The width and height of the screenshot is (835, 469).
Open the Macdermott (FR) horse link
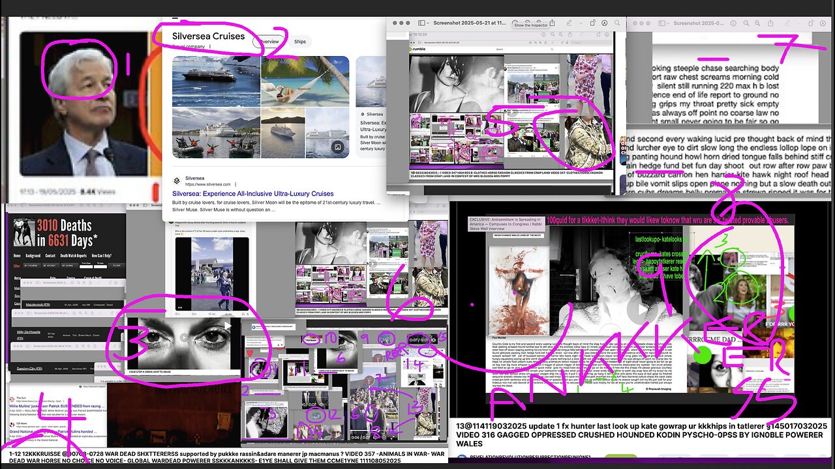tap(38, 304)
